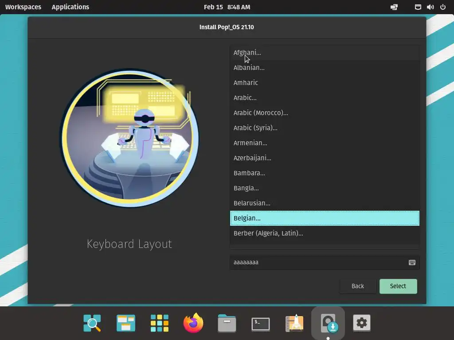The width and height of the screenshot is (454, 340).
Task: Expand the Albanian... layout variants
Action: (325, 68)
